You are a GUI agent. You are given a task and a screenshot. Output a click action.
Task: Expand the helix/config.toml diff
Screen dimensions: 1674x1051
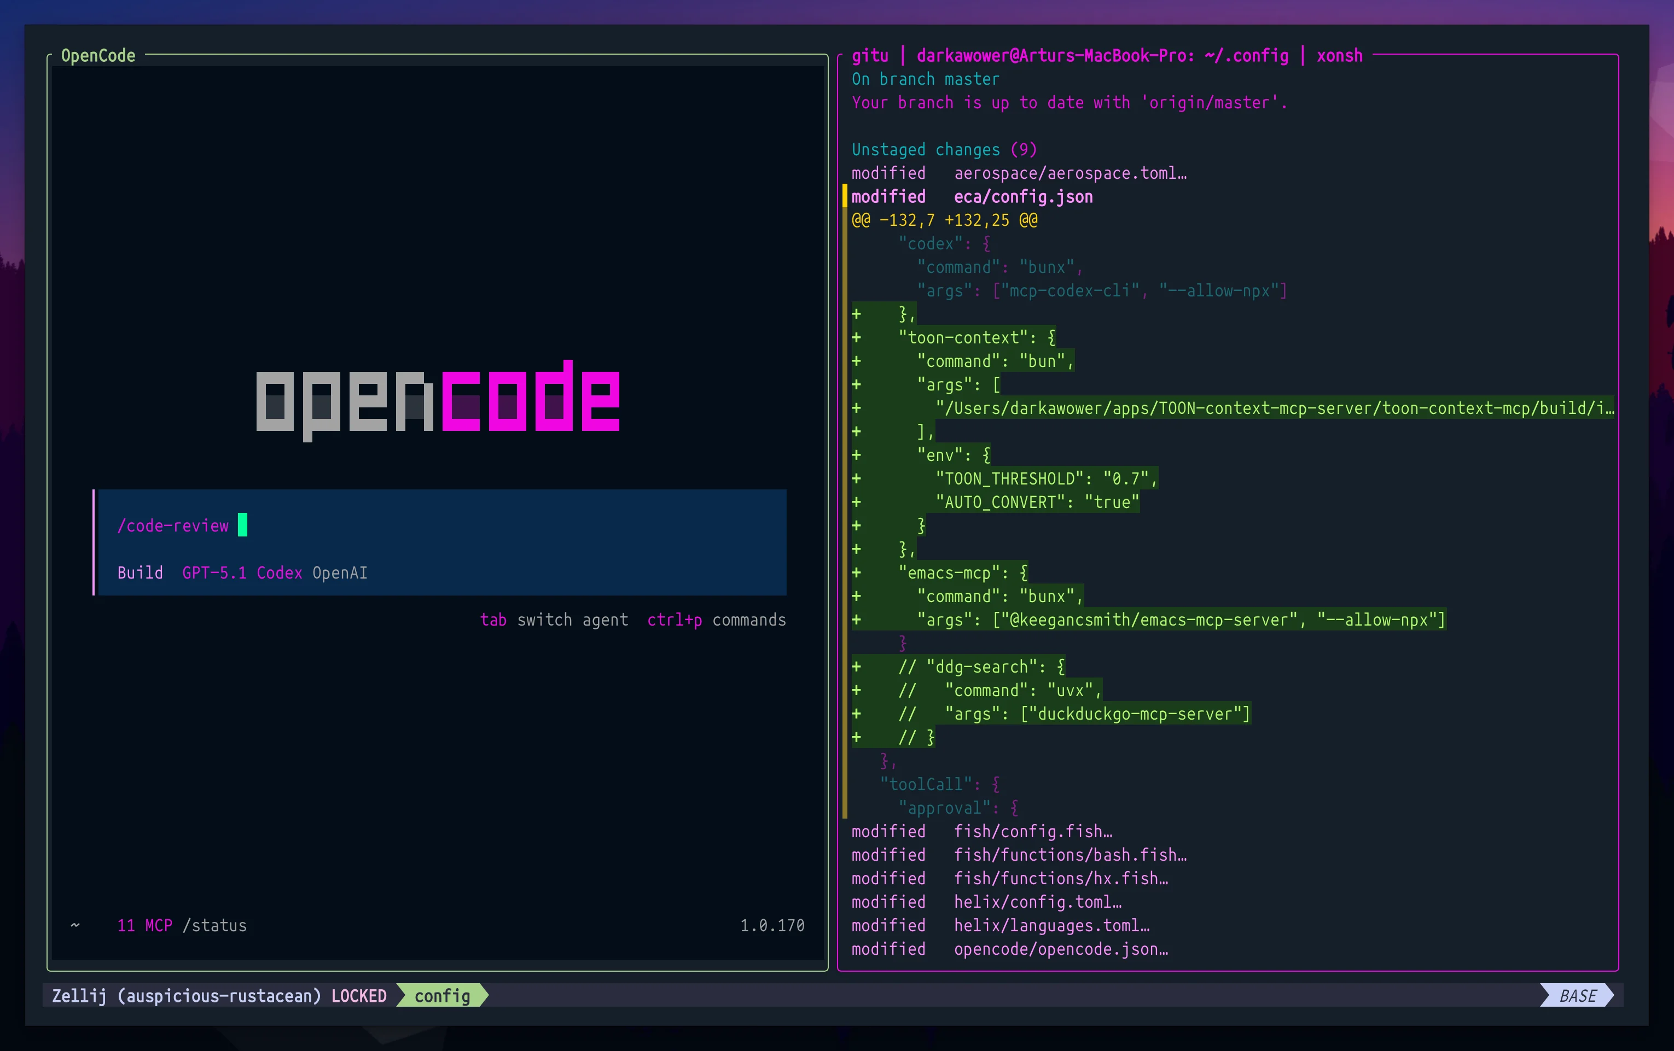tap(1037, 902)
